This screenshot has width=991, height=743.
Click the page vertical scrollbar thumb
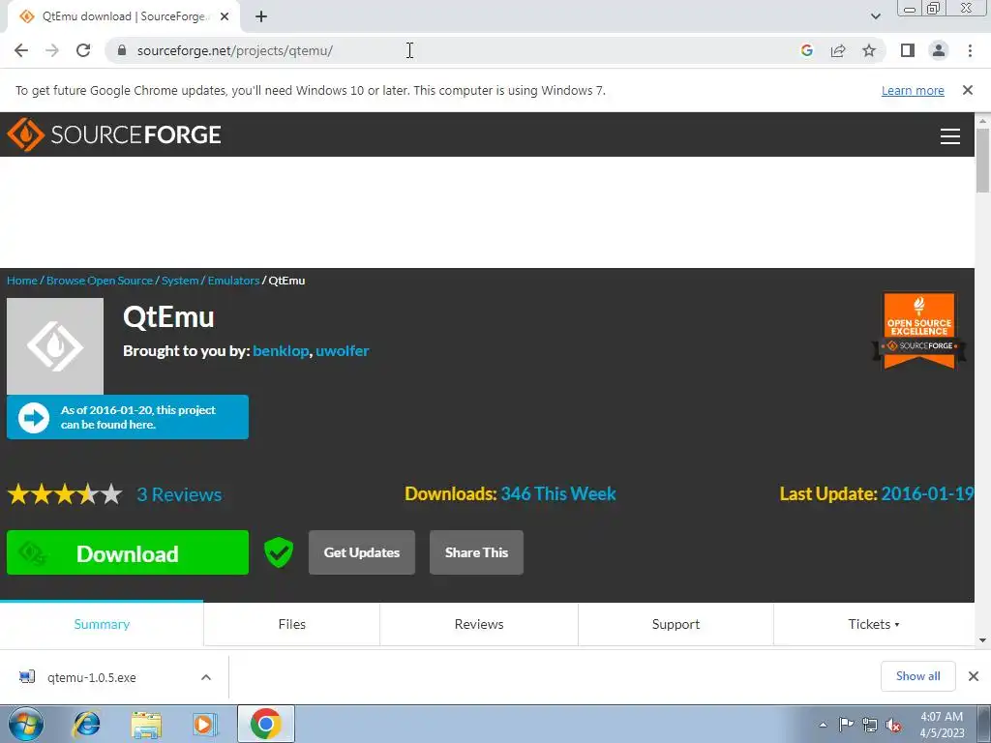[982, 160]
